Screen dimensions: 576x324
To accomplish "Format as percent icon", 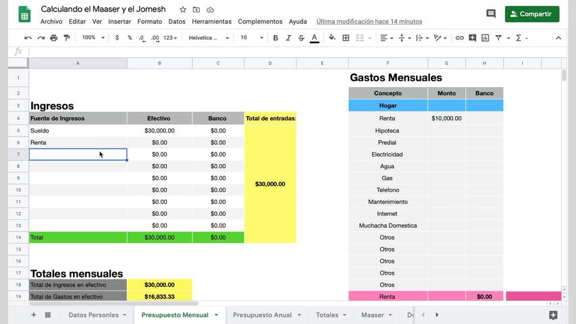I will click(x=129, y=38).
